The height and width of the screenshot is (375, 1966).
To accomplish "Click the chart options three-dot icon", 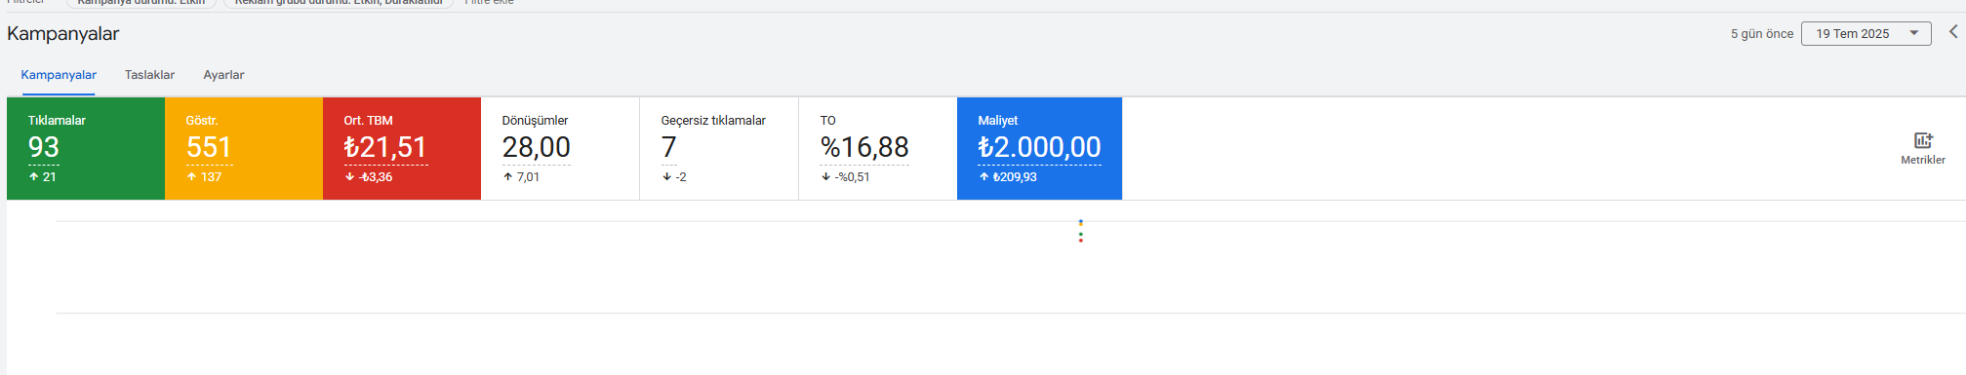I will point(1080,231).
